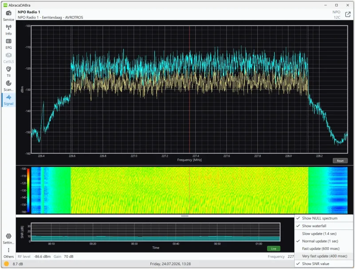
Task: Toggle Show waterfall option
Action: tap(324, 226)
